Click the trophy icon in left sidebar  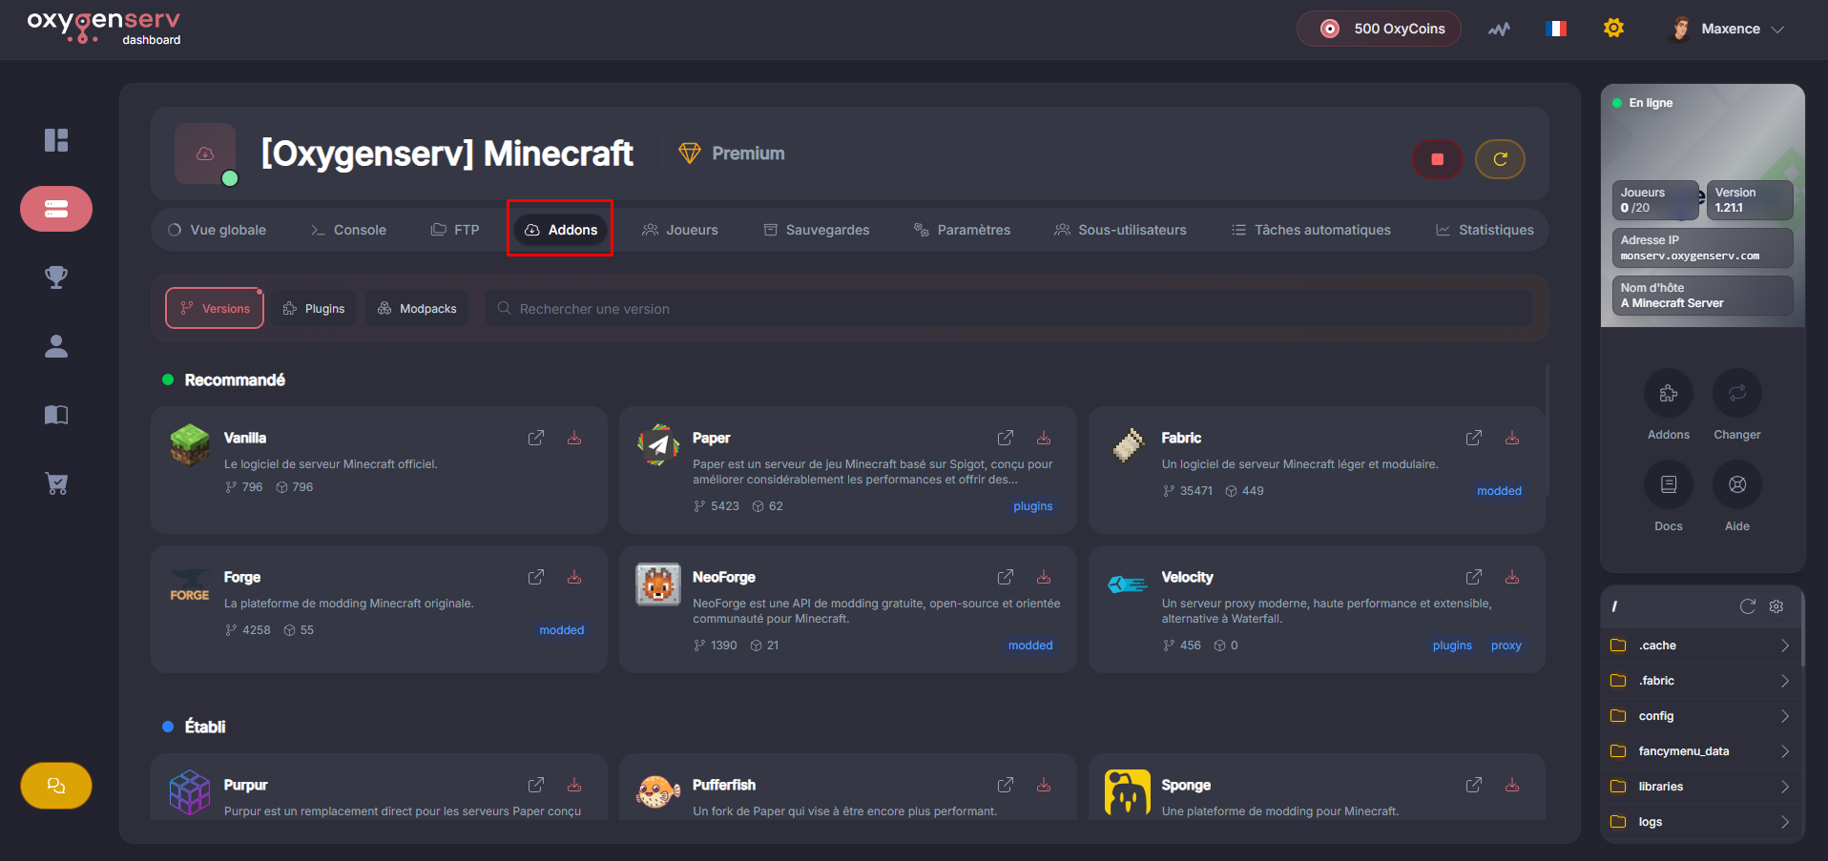point(56,277)
